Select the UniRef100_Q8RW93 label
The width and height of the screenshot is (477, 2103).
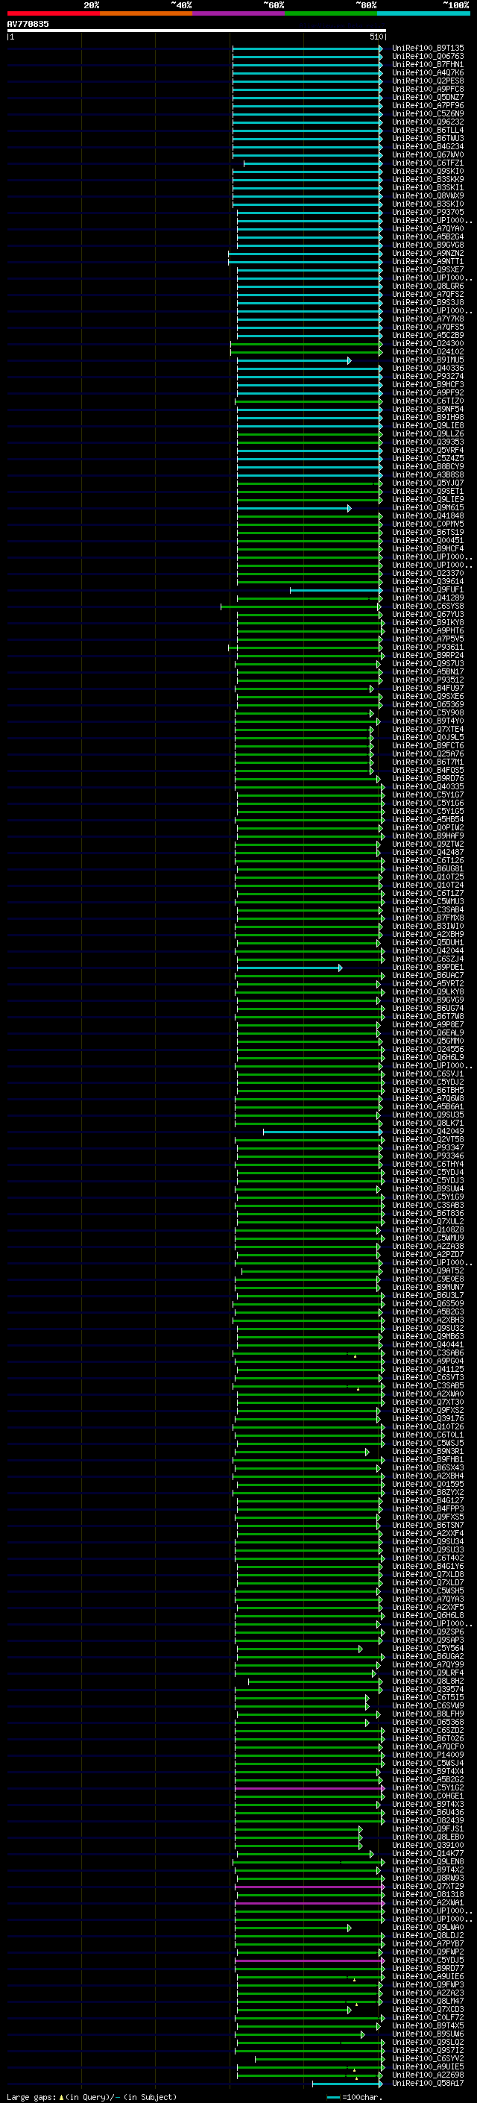pos(428,1878)
